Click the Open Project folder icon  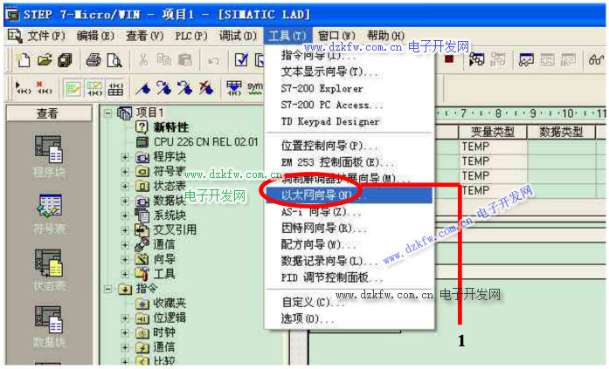click(x=44, y=59)
